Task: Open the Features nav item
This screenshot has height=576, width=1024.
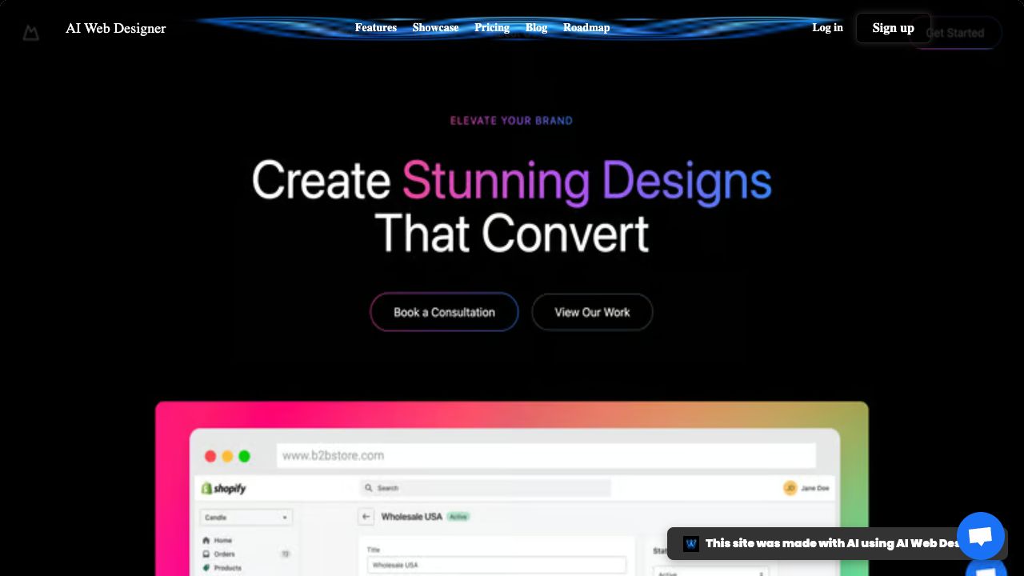Action: 376,28
